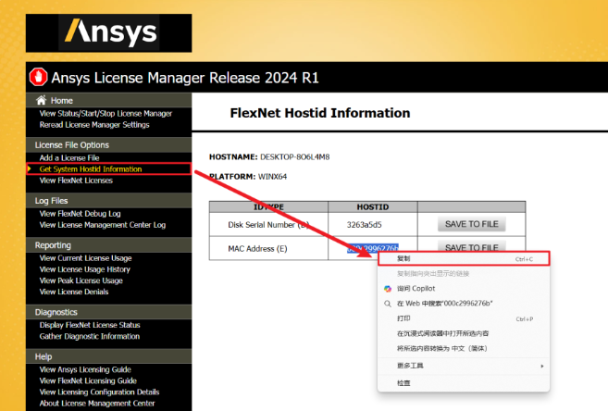Click the Disk Serial Number cell

pos(268,225)
